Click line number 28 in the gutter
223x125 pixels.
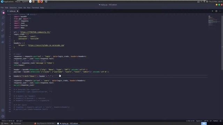point(10,76)
